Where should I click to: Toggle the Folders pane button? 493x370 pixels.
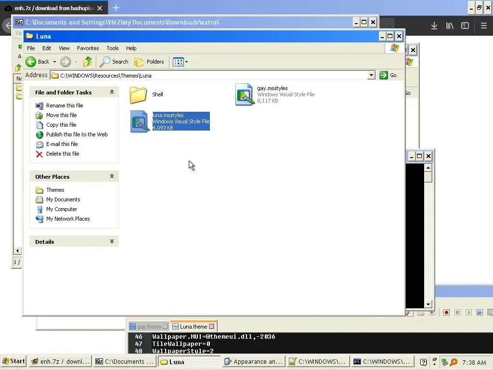point(149,62)
